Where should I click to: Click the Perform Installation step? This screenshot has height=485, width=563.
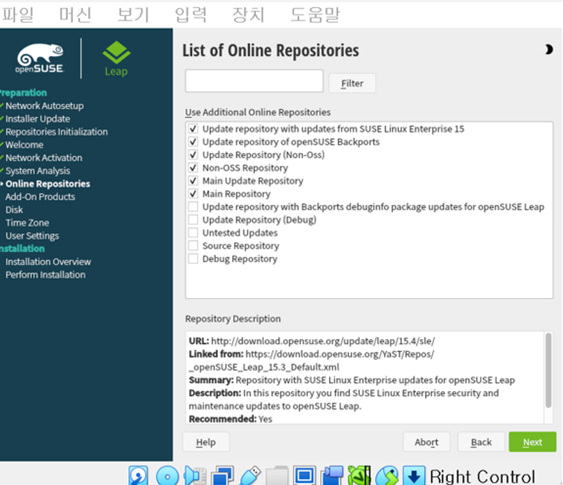(x=46, y=274)
